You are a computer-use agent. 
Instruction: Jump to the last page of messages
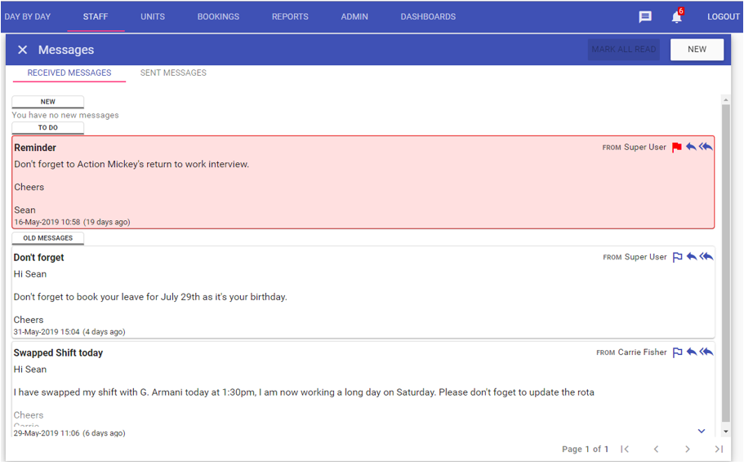(719, 449)
